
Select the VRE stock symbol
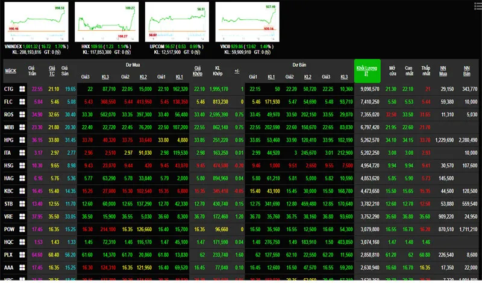[8, 216]
